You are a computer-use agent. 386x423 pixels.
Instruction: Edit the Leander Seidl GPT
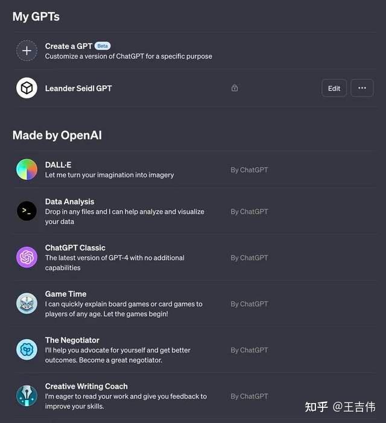[x=334, y=88]
